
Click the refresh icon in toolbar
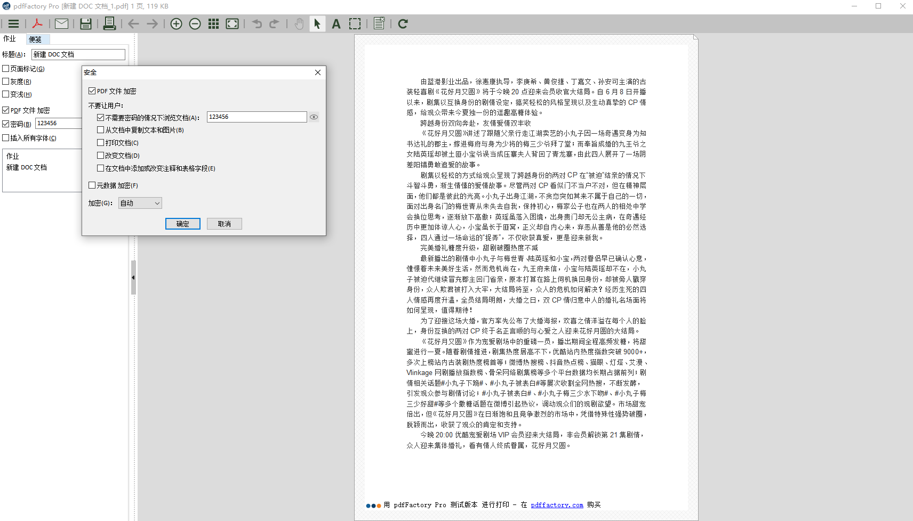click(403, 24)
